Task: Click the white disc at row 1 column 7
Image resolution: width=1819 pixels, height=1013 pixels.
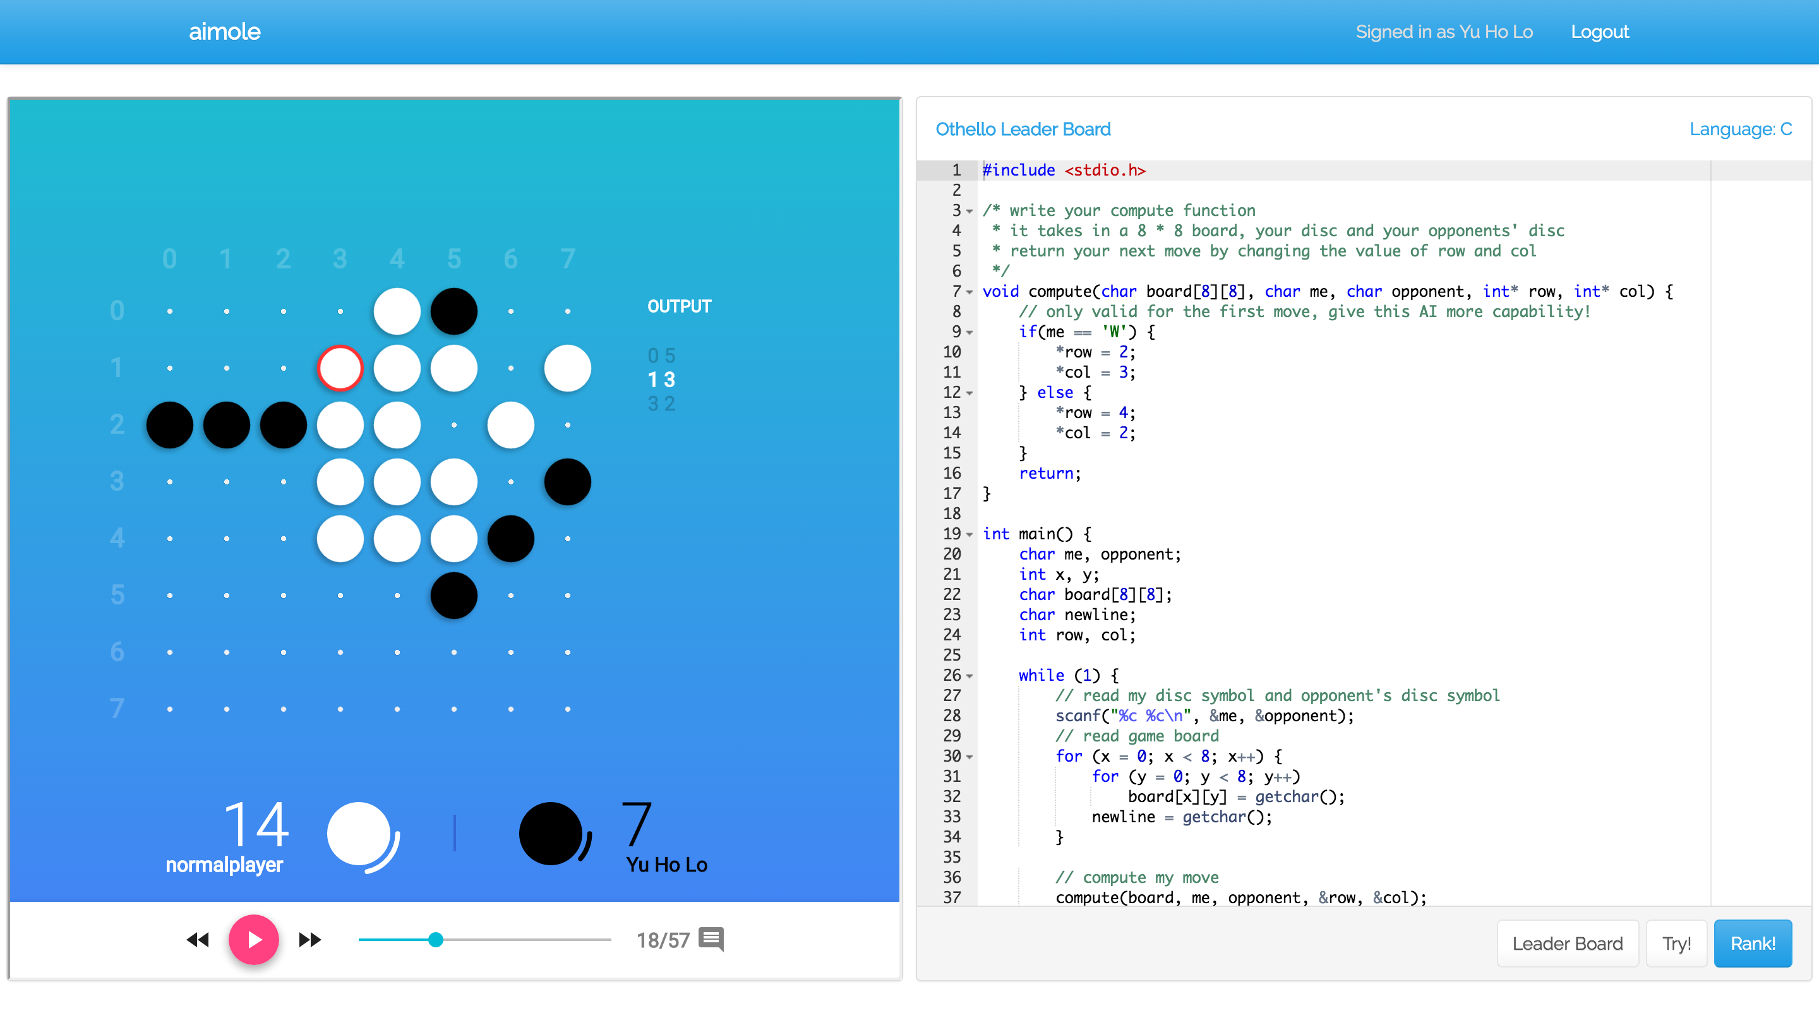Action: [567, 368]
